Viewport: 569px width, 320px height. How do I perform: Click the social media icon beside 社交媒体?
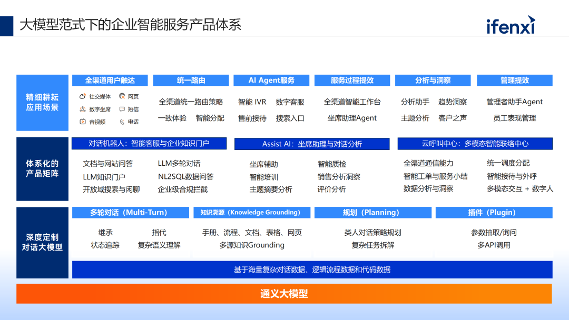click(82, 96)
